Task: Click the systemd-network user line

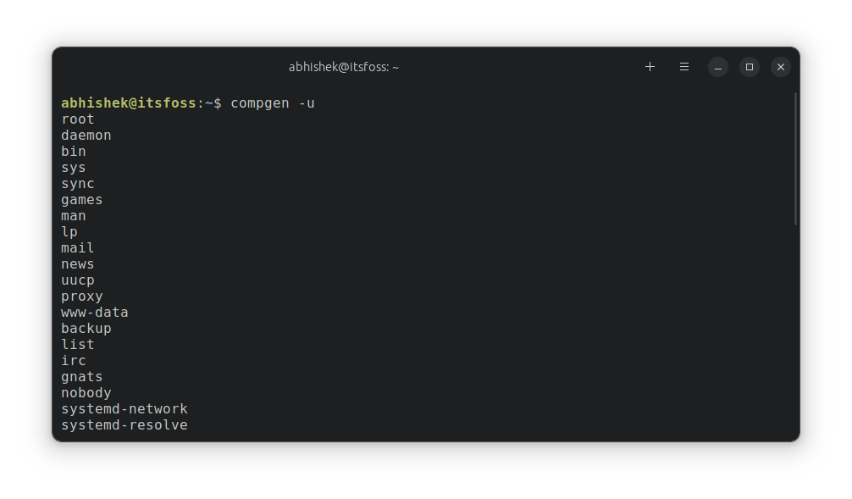Action: (124, 408)
